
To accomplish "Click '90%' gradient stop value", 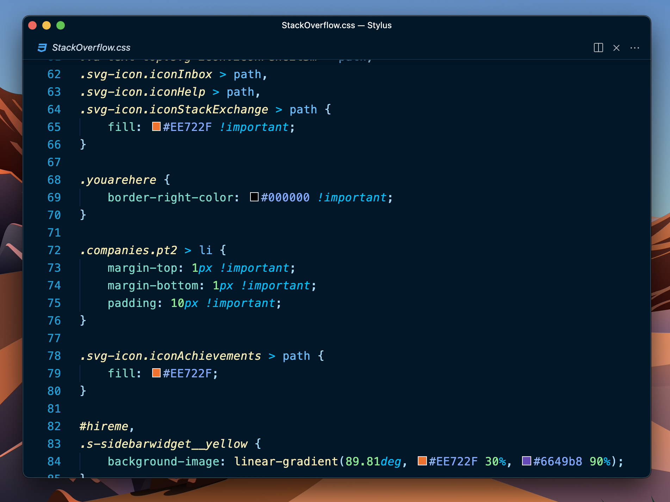I will click(600, 462).
